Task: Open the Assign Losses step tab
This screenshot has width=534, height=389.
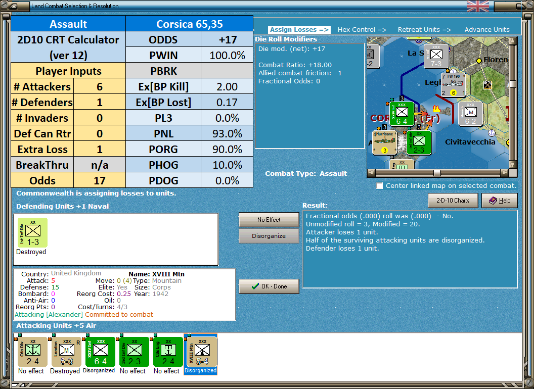Action: click(x=299, y=30)
